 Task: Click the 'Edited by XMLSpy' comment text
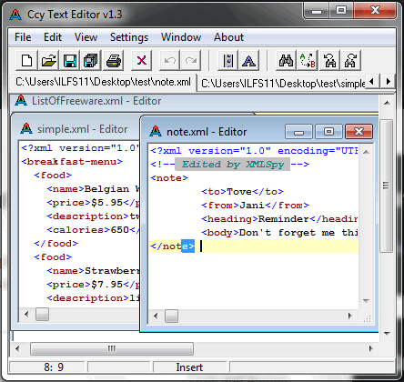(233, 165)
